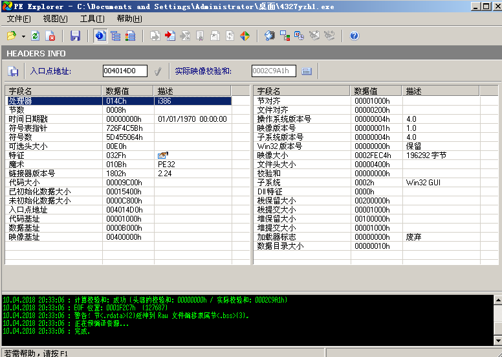
Task: Click right table 描述 column header
Action: (441, 91)
